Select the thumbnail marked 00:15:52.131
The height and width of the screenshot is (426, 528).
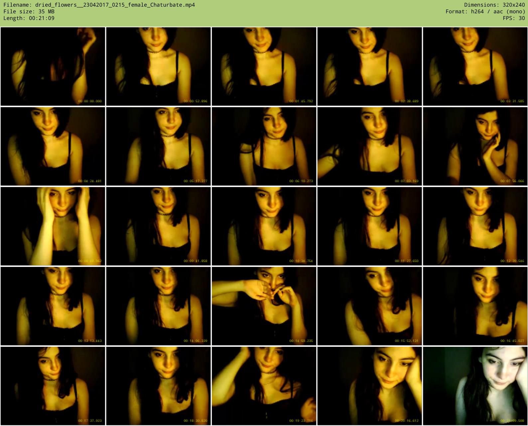(369, 306)
